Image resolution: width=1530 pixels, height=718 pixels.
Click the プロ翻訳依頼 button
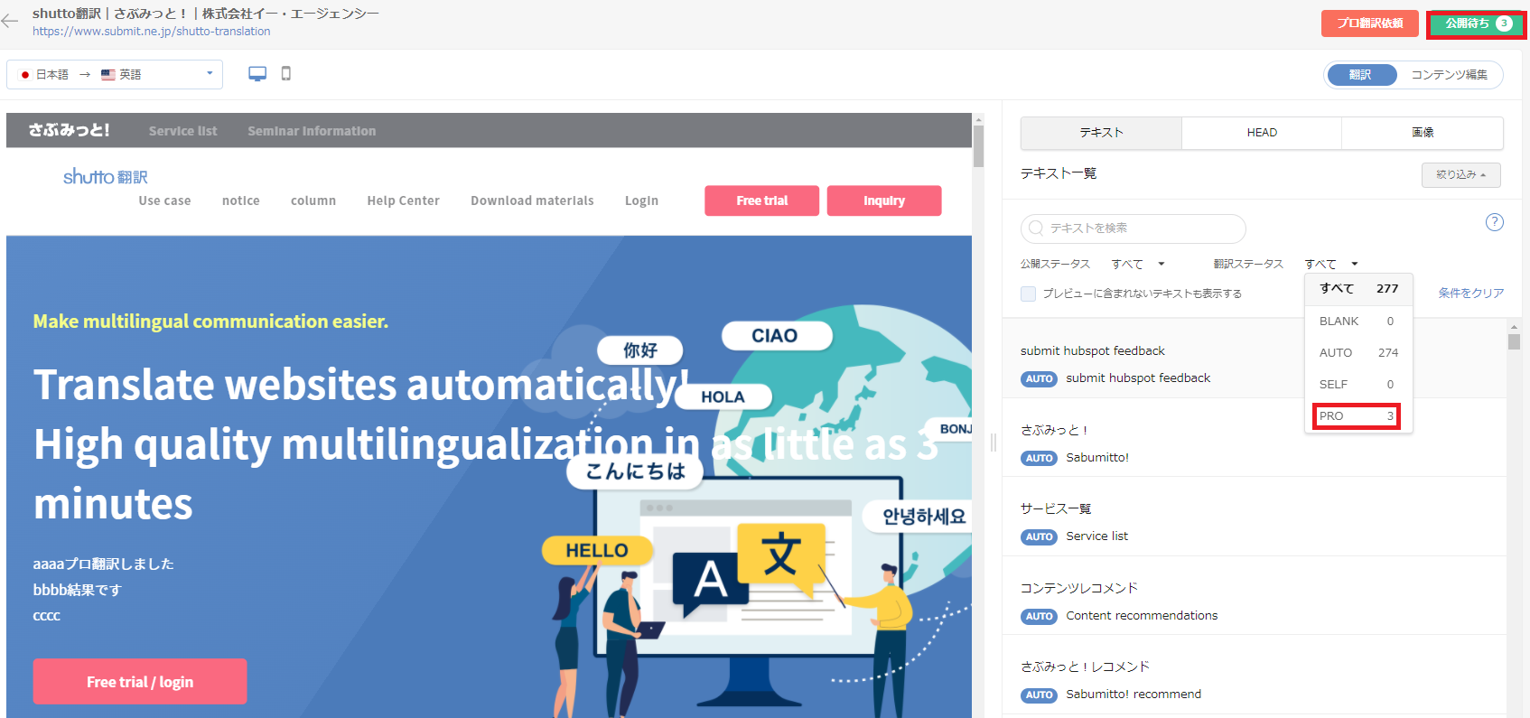pyautogui.click(x=1369, y=23)
